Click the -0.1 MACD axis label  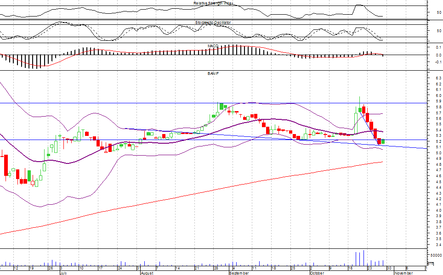pyautogui.click(x=438, y=62)
